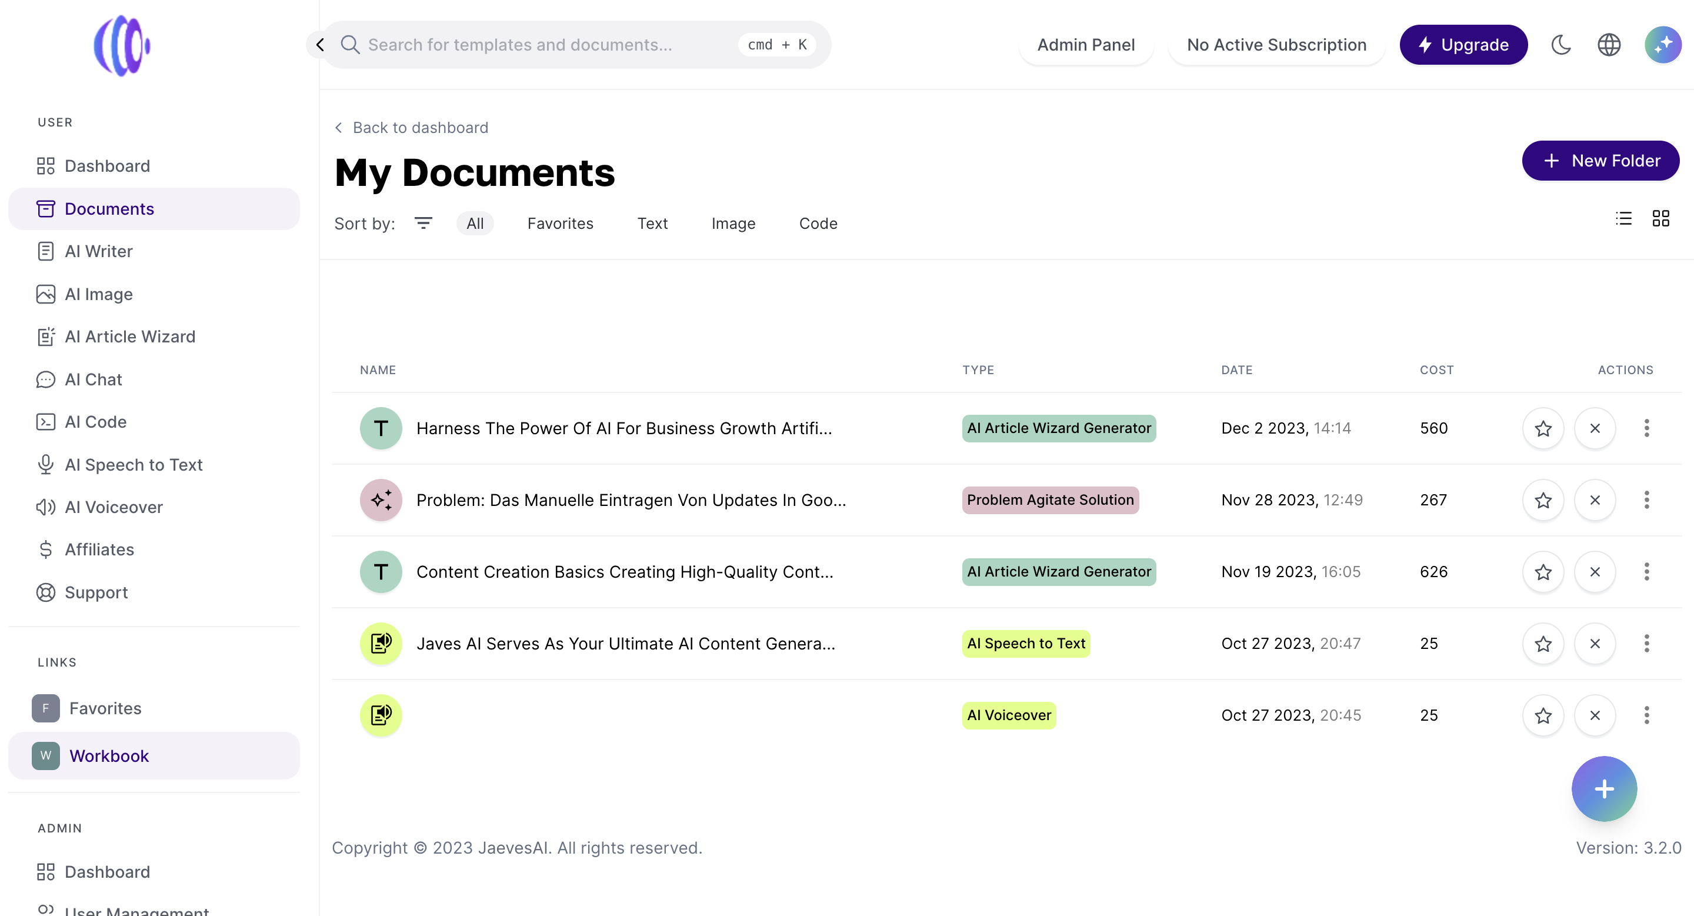Open the Content Creation Basics document
Image resolution: width=1694 pixels, height=916 pixels.
click(x=625, y=571)
